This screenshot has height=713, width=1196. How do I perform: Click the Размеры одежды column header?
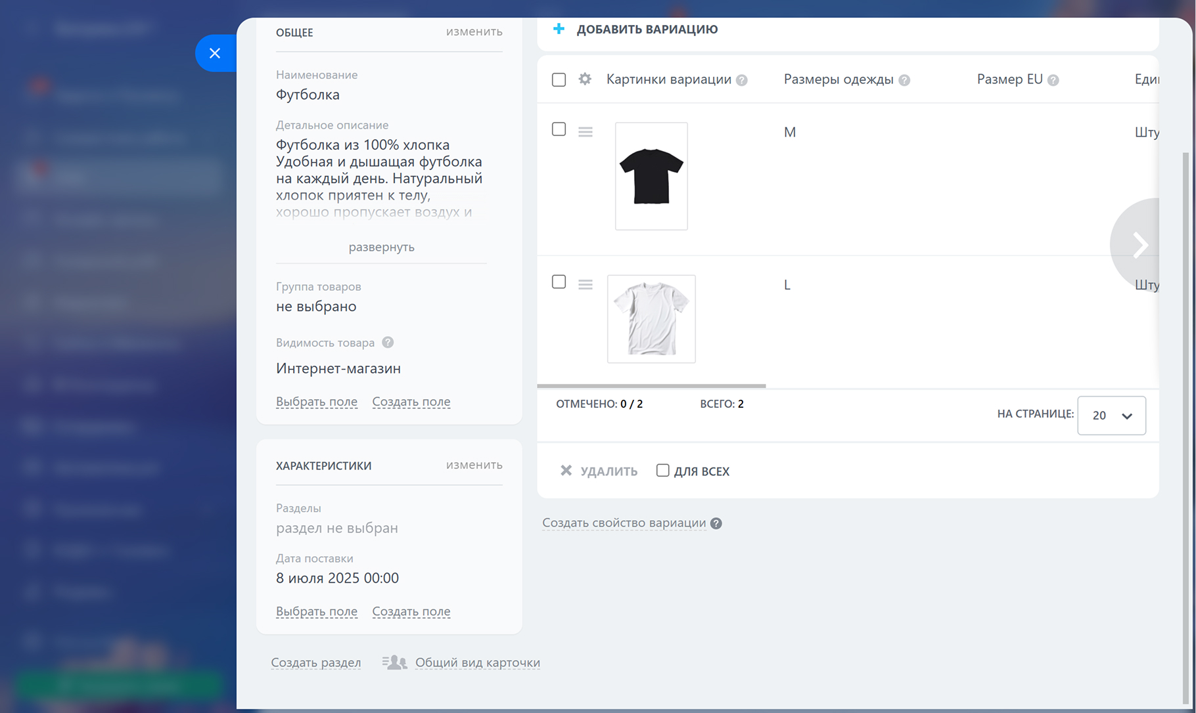839,79
